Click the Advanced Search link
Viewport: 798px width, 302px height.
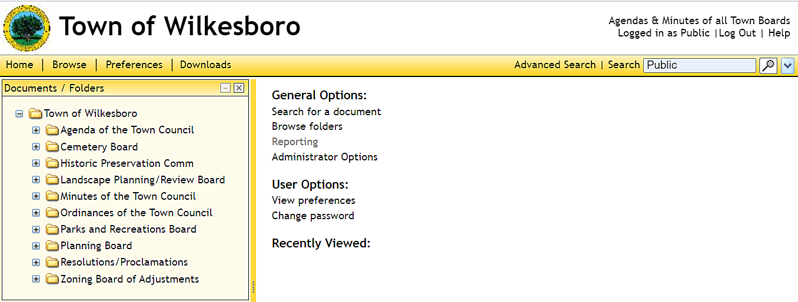coord(555,65)
